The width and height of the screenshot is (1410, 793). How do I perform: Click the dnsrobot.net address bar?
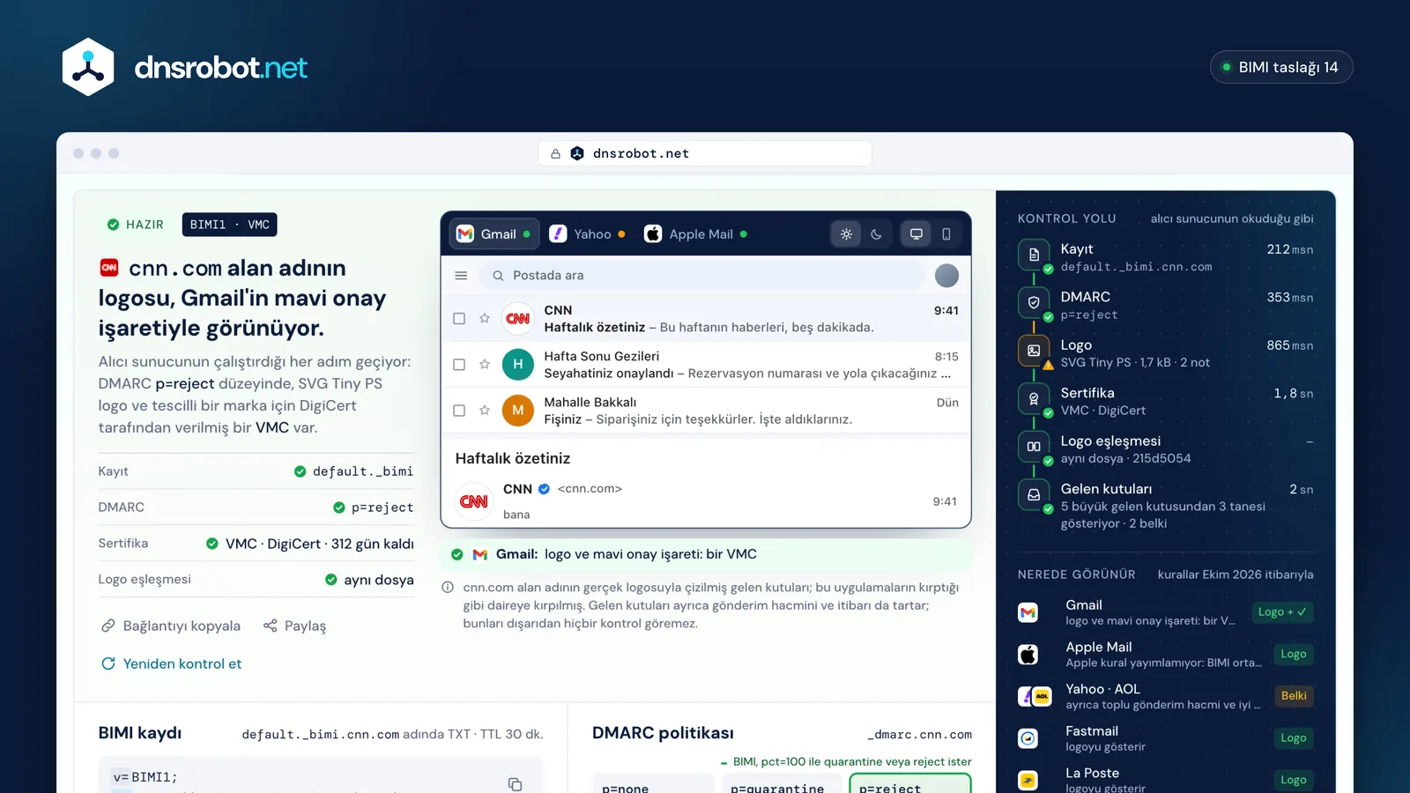click(705, 153)
